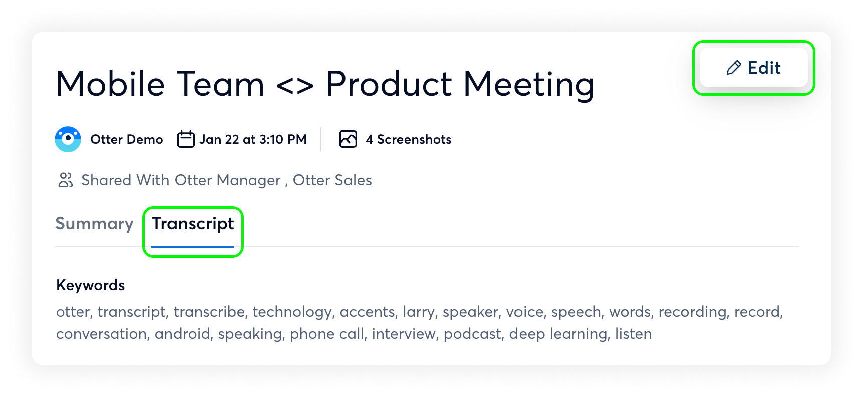This screenshot has width=863, height=397.
Task: Click the Keywords heading
Action: 91,285
